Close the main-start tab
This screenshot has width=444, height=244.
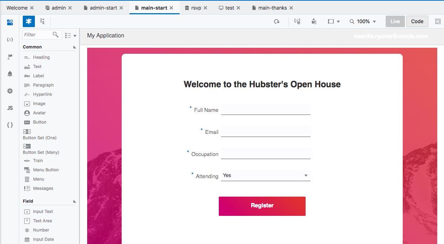point(171,8)
